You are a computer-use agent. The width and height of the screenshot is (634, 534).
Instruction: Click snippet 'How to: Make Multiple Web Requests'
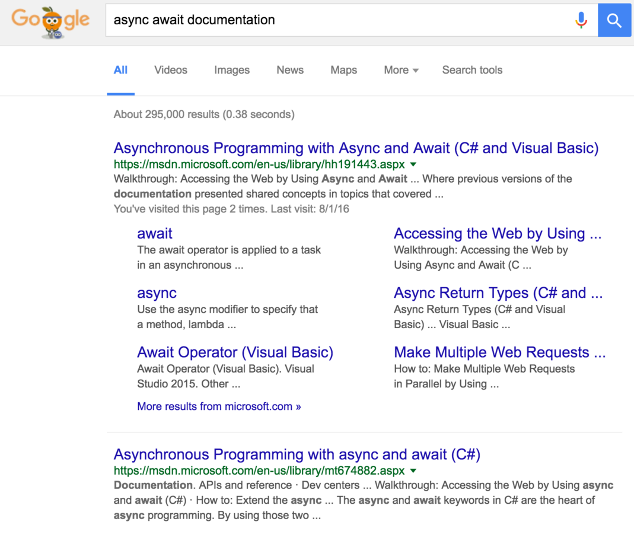click(484, 369)
